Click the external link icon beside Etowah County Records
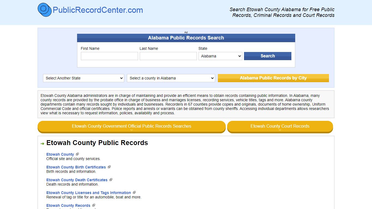 (94, 205)
